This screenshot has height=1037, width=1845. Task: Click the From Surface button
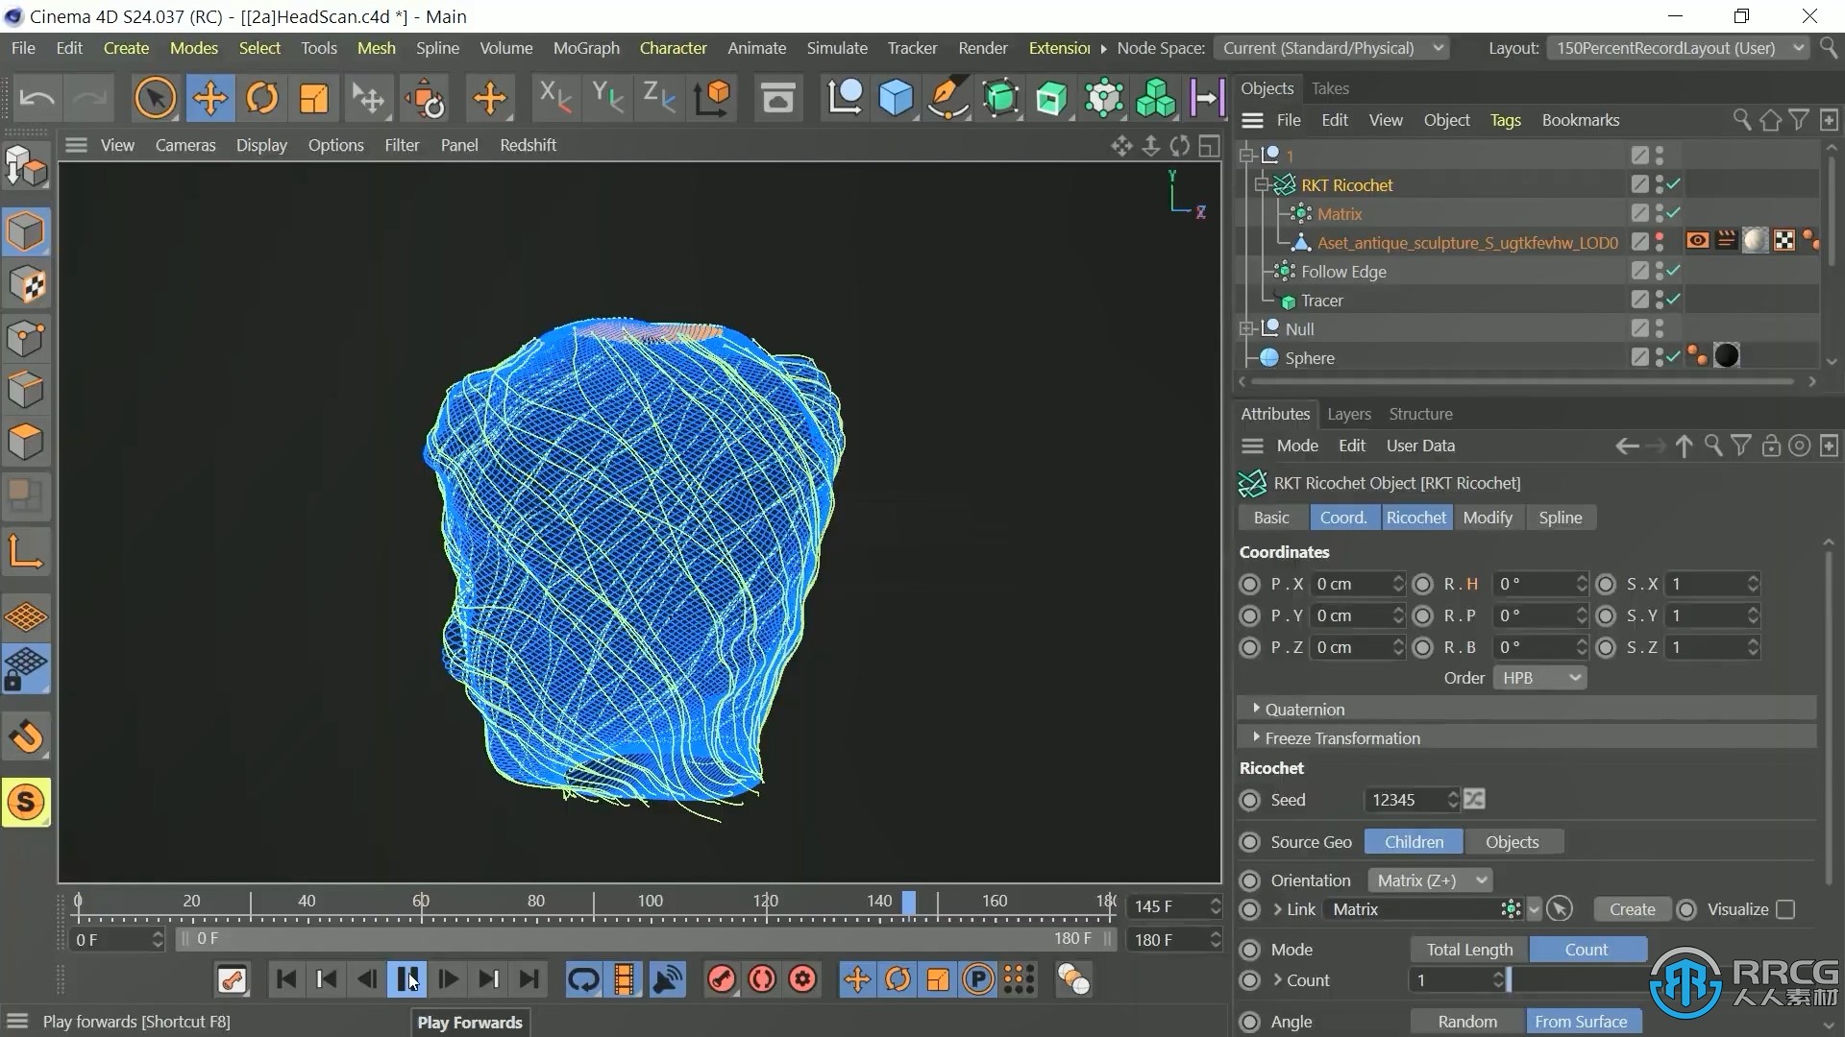pyautogui.click(x=1583, y=1021)
